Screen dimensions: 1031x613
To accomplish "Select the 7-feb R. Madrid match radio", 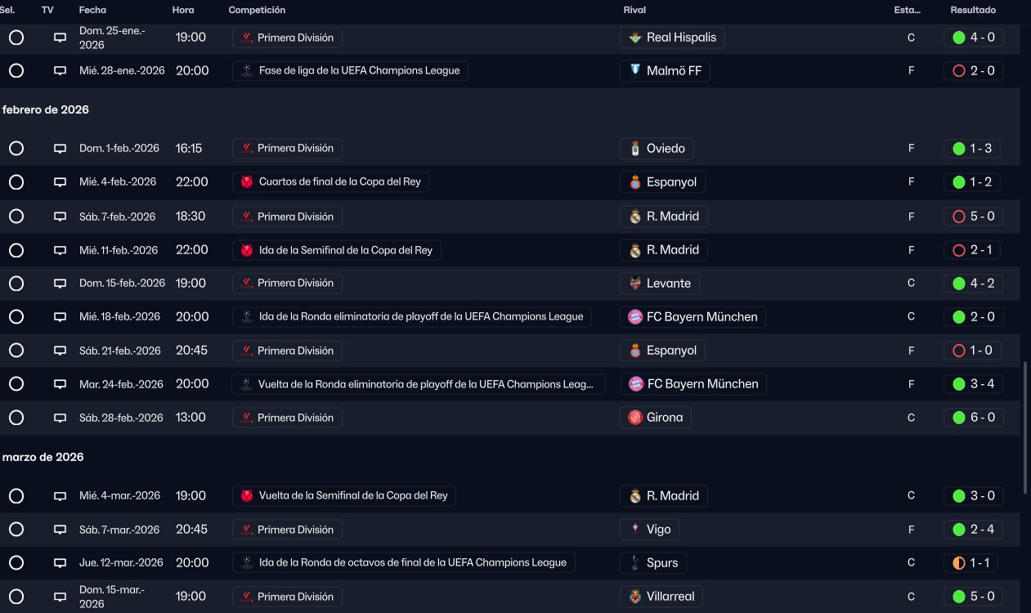I will coord(16,217).
